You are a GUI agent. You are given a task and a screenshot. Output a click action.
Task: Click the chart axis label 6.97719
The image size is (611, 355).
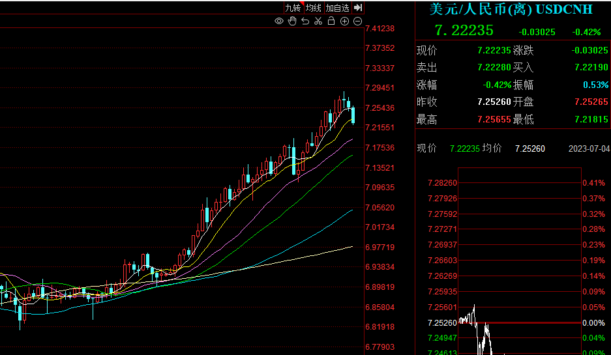380,247
